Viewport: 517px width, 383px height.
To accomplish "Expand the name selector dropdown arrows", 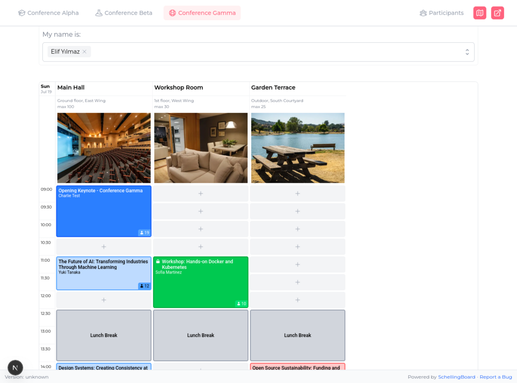I will [x=467, y=52].
